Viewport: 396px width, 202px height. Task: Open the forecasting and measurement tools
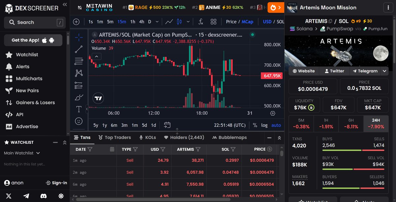pyautogui.click(x=79, y=85)
